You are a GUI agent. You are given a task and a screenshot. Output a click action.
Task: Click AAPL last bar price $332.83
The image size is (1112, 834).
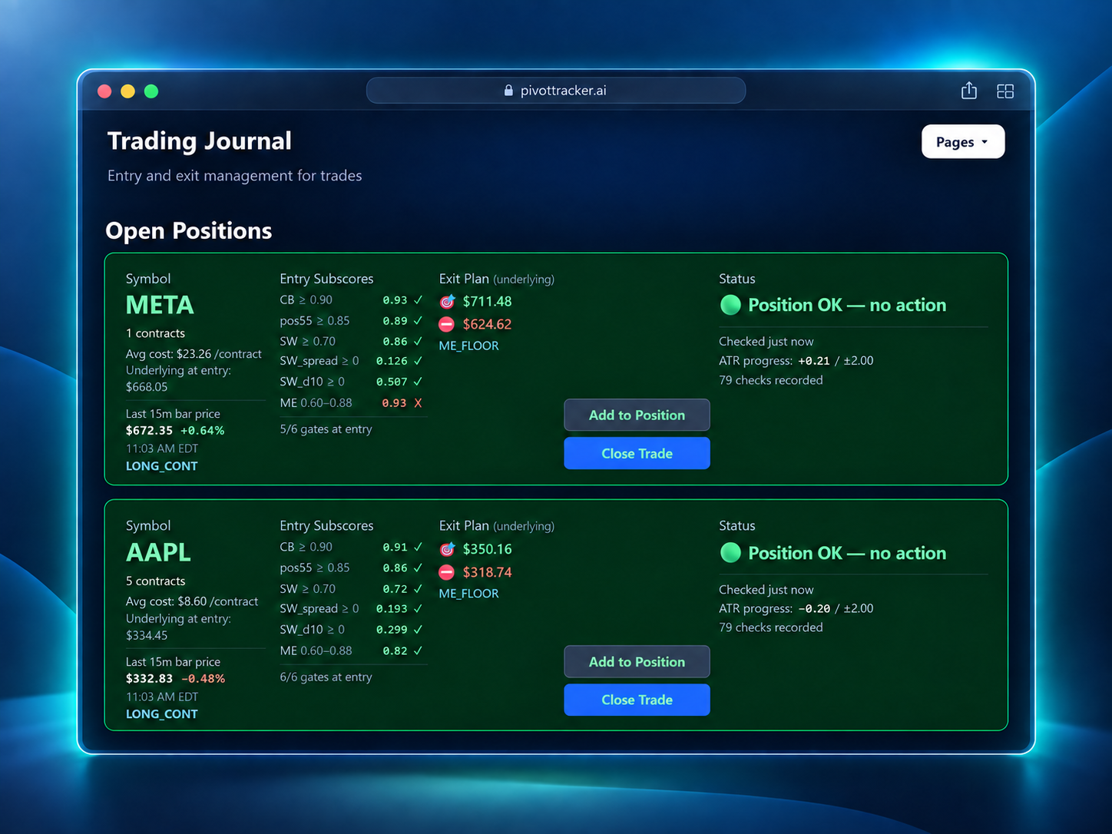149,679
